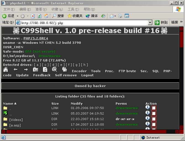Click the C99Shell refresh page icon

45,69
